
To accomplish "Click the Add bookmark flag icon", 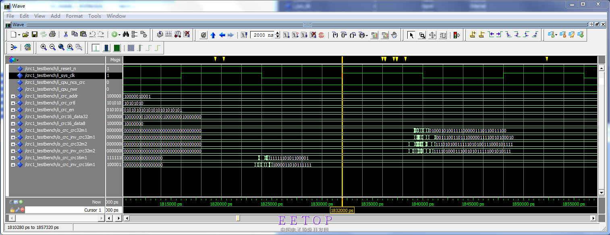I will point(550,35).
